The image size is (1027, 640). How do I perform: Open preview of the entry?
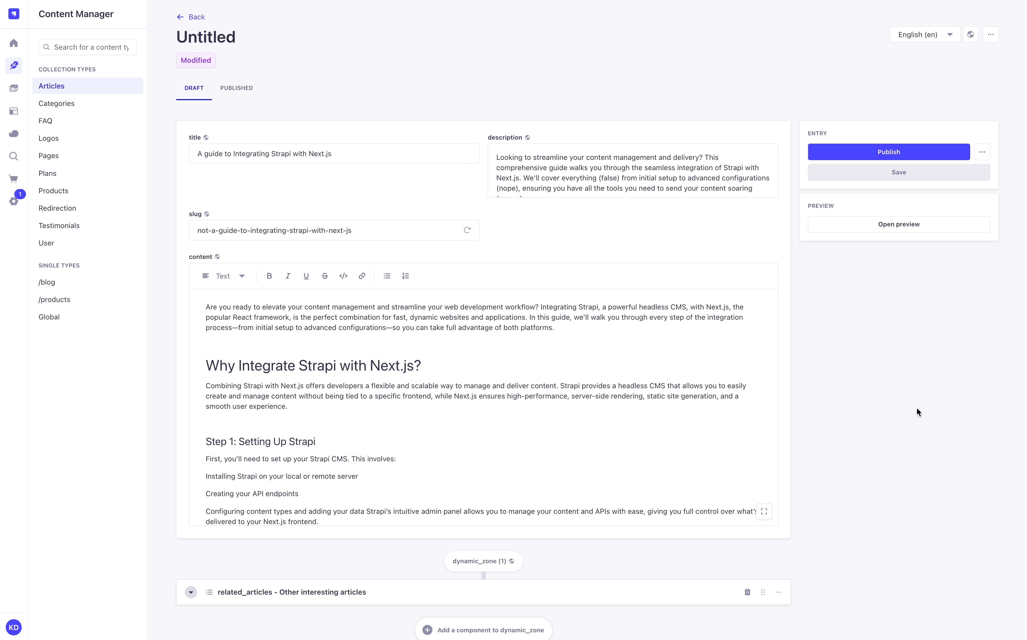point(898,224)
